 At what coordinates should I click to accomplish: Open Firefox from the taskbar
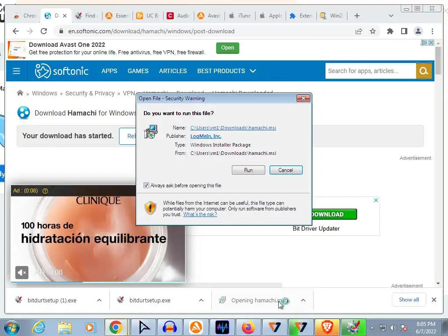coord(248,327)
